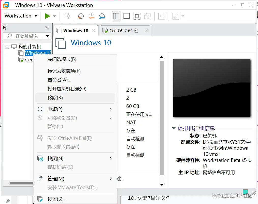258x204 pixels.
Task: Click the 网络信息不可用 IP address text
Action: (x=219, y=173)
